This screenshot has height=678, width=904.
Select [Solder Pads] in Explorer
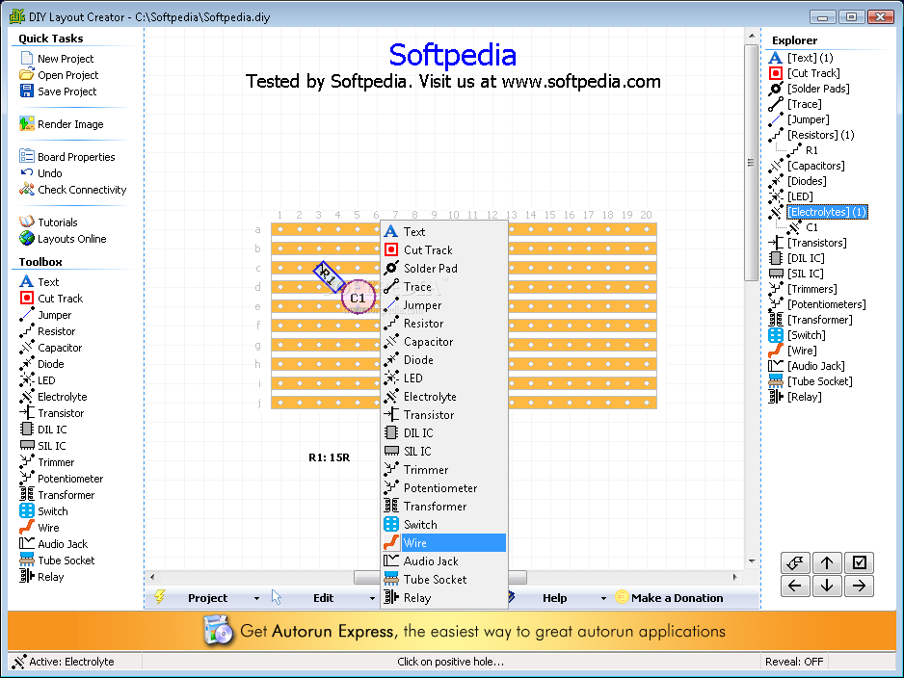click(818, 89)
